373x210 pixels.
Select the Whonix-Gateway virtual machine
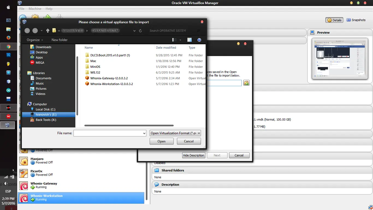[x=81, y=185]
